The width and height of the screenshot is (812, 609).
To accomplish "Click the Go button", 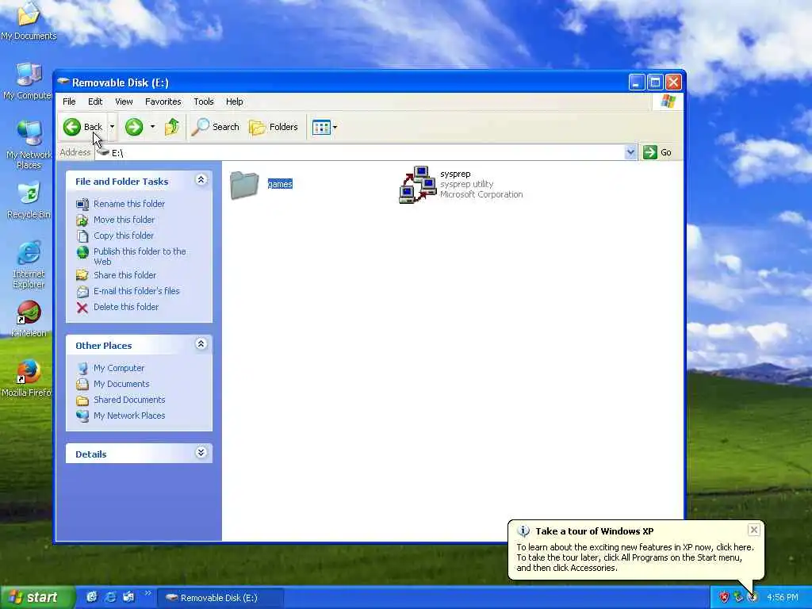I will 657,152.
